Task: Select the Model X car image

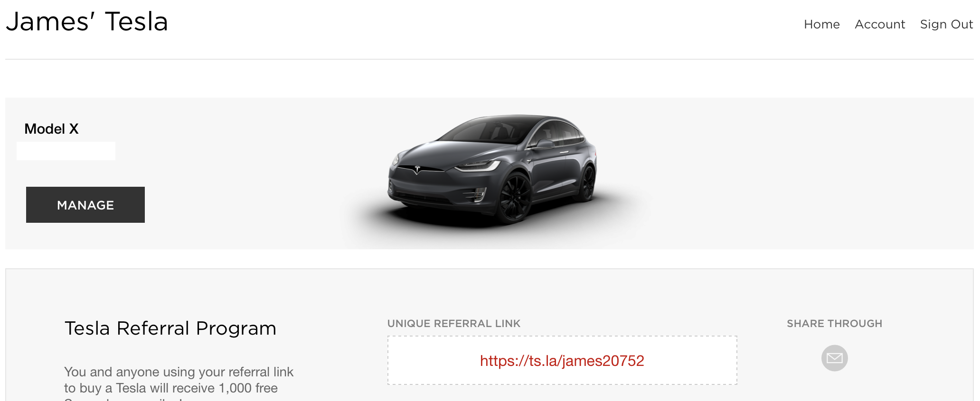Action: 492,170
